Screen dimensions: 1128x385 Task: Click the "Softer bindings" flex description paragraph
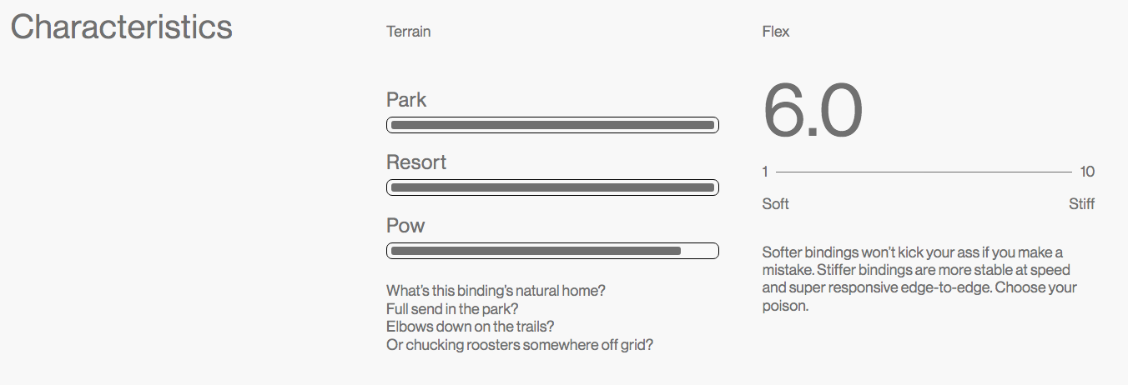pyautogui.click(x=919, y=279)
